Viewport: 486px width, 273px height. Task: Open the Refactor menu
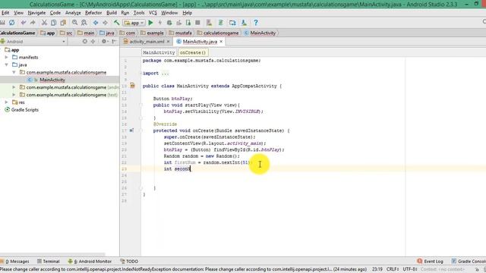click(x=93, y=13)
